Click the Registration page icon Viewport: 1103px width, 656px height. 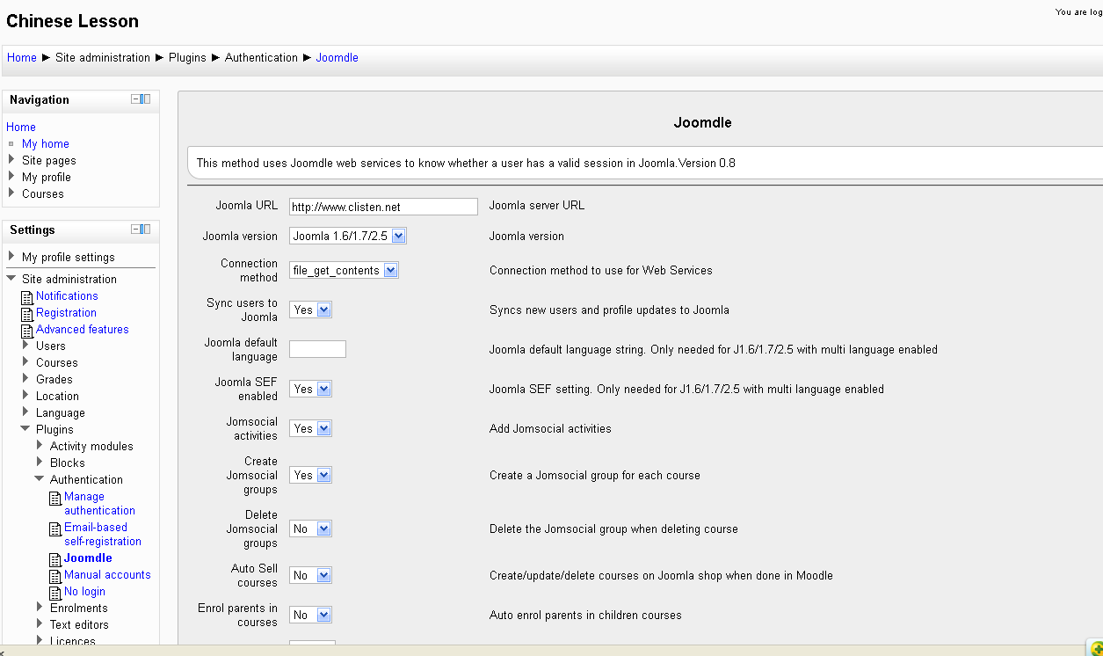pos(27,313)
